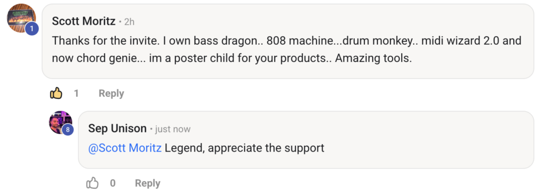Open Sep Unison's profile picture

coord(61,122)
